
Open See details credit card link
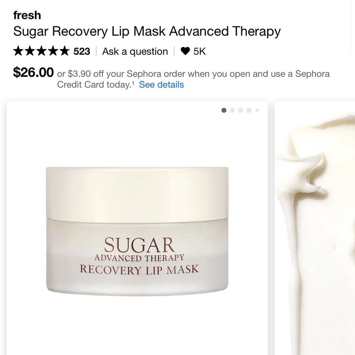(x=162, y=85)
